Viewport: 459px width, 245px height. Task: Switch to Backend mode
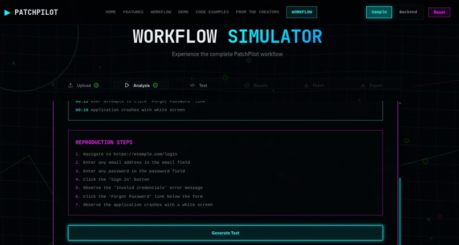[408, 13]
